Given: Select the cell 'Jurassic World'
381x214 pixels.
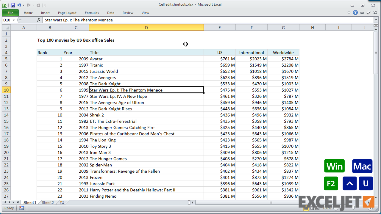Looking at the screenshot, I should 146,71.
